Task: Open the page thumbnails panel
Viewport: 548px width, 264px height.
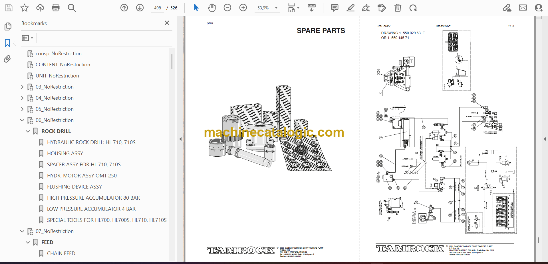Action: (8, 26)
